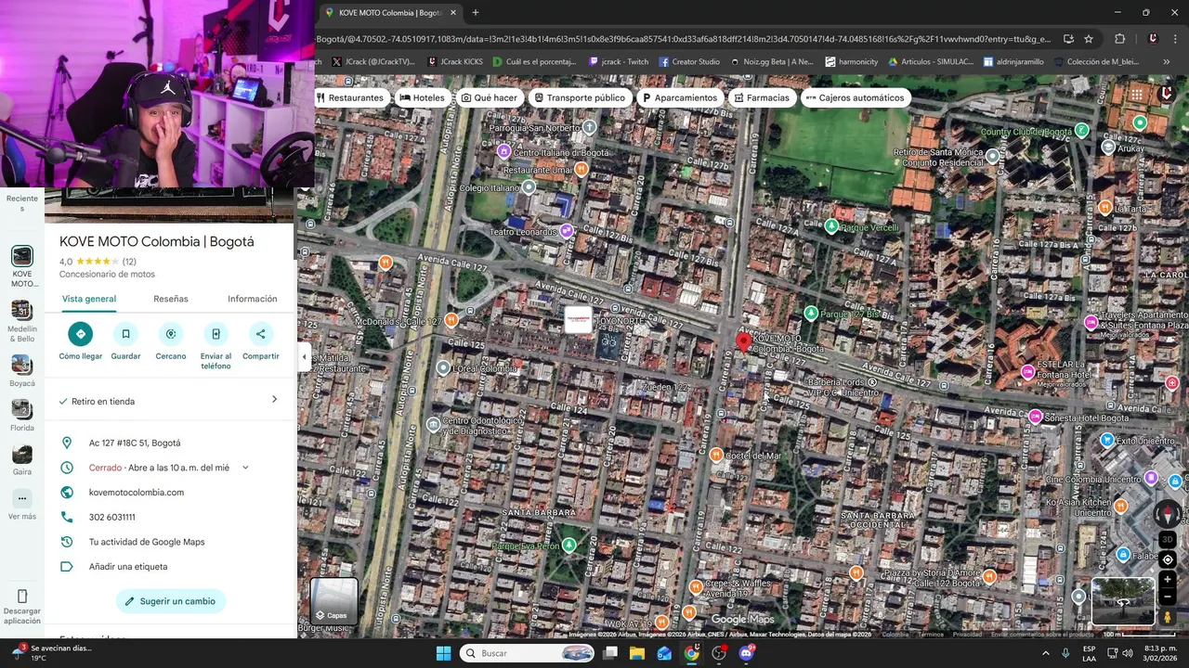
Task: Zoom out the map with minus
Action: point(1168,597)
